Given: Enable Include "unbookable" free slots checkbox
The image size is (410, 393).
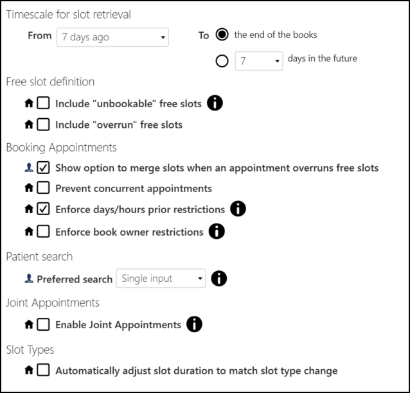Looking at the screenshot, I should (43, 103).
